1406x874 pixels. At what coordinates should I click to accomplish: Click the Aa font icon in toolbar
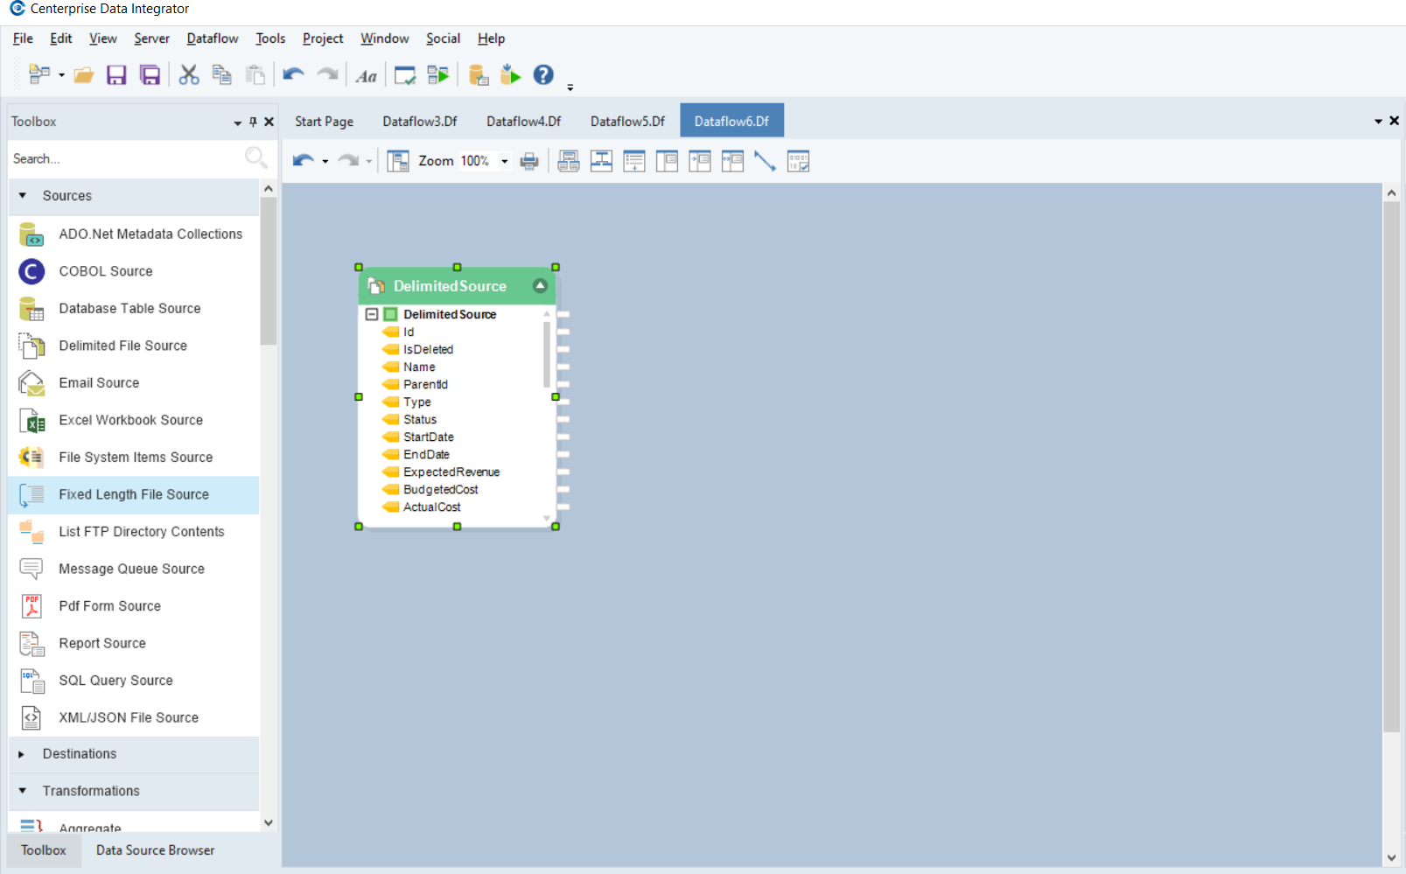(x=366, y=76)
